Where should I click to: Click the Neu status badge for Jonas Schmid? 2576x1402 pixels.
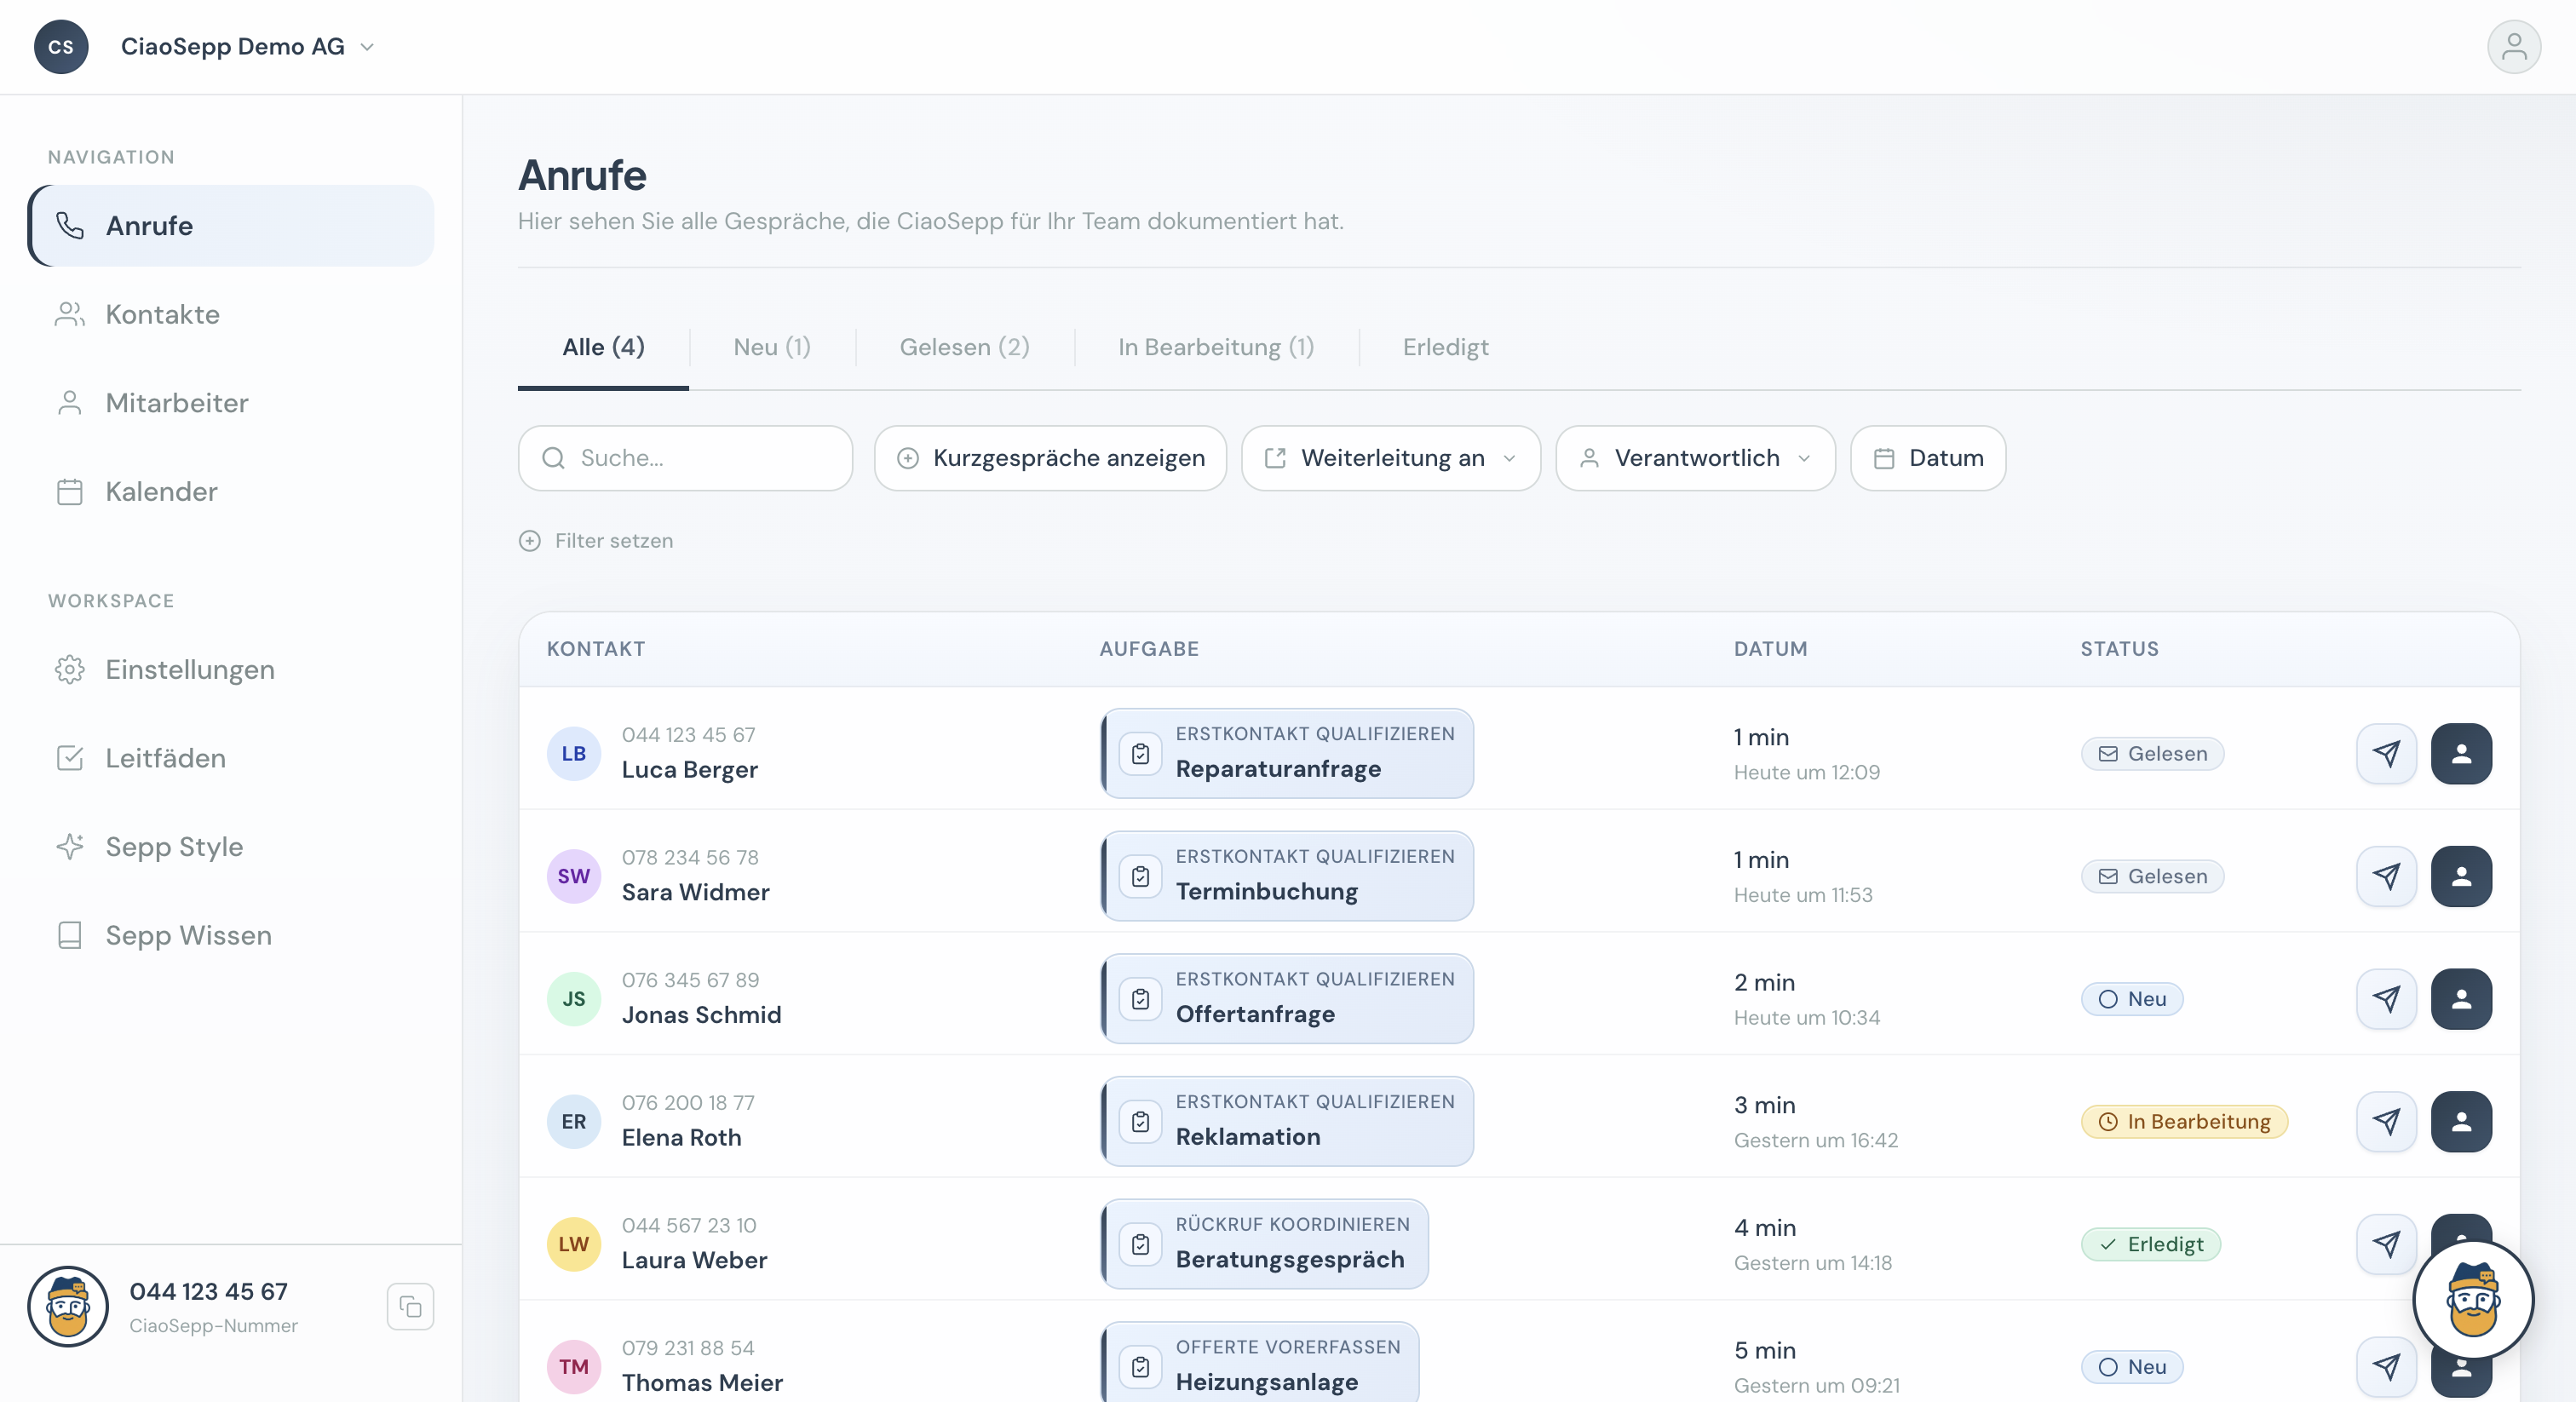click(2131, 999)
